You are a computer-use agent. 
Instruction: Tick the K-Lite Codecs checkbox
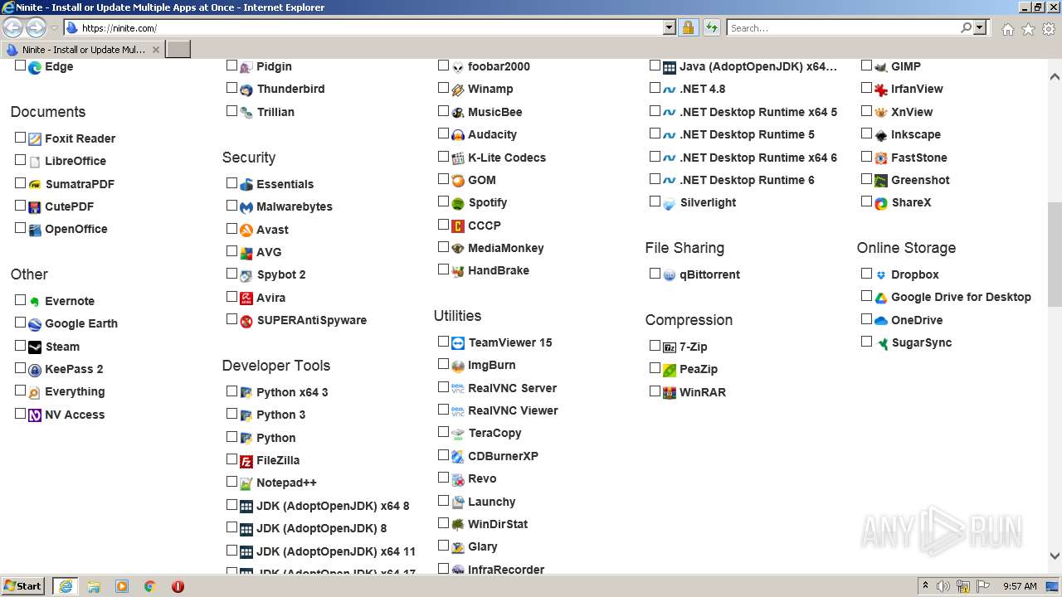coord(443,156)
